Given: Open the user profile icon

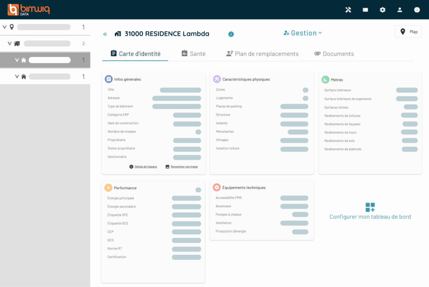Looking at the screenshot, I should [x=400, y=10].
